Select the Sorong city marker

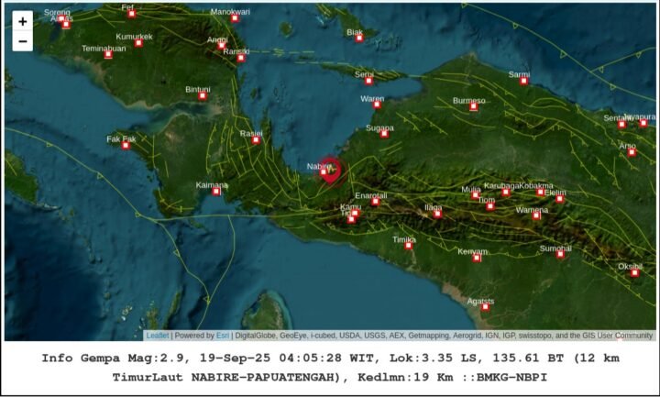point(66,23)
